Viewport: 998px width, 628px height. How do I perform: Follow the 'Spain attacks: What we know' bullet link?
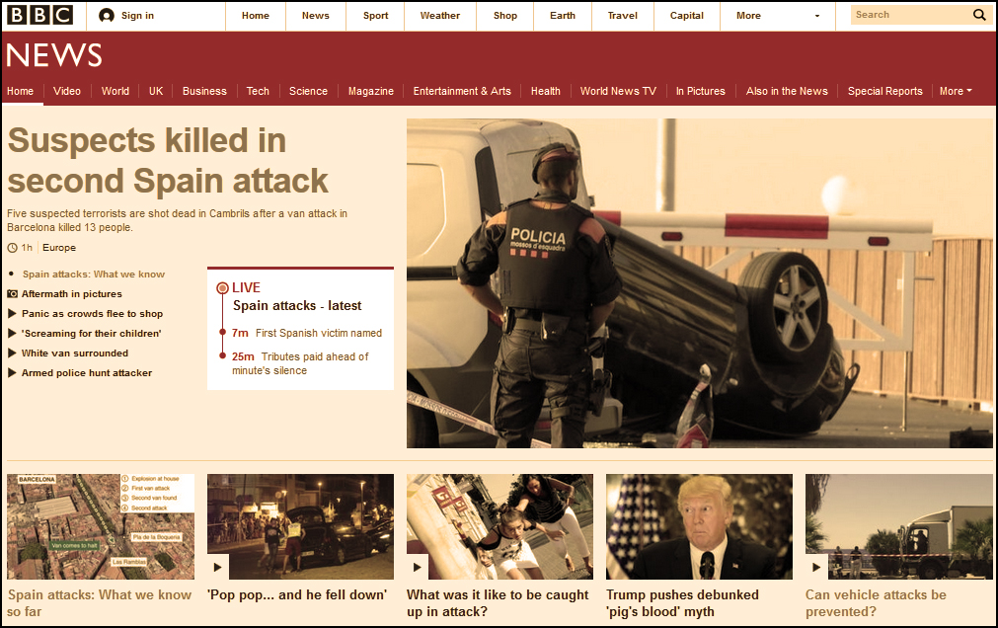(x=94, y=275)
